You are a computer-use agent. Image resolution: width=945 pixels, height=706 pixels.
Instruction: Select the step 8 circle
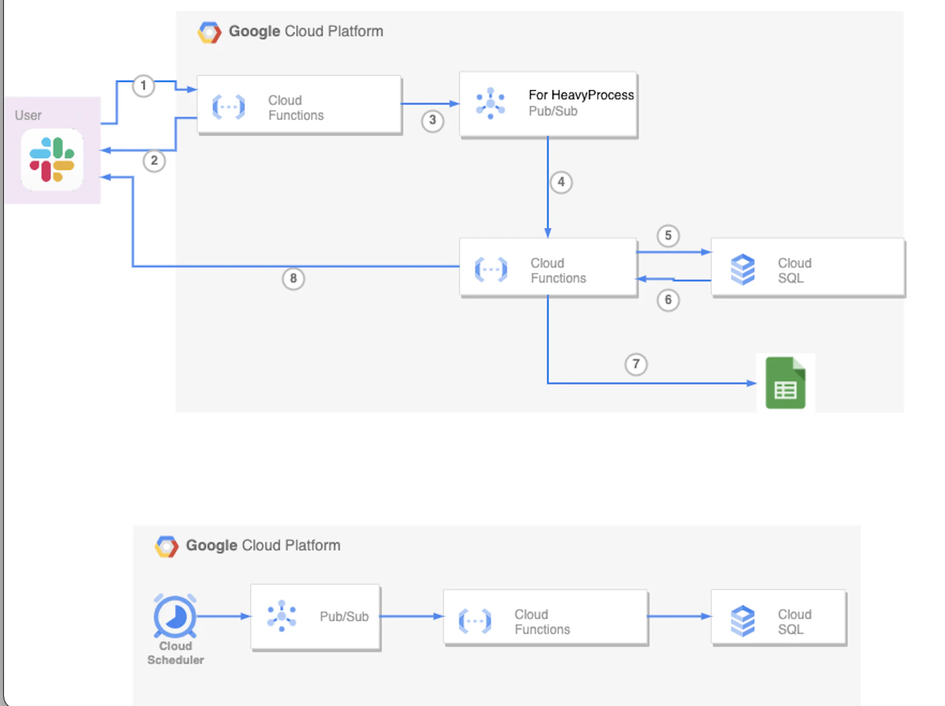point(293,278)
